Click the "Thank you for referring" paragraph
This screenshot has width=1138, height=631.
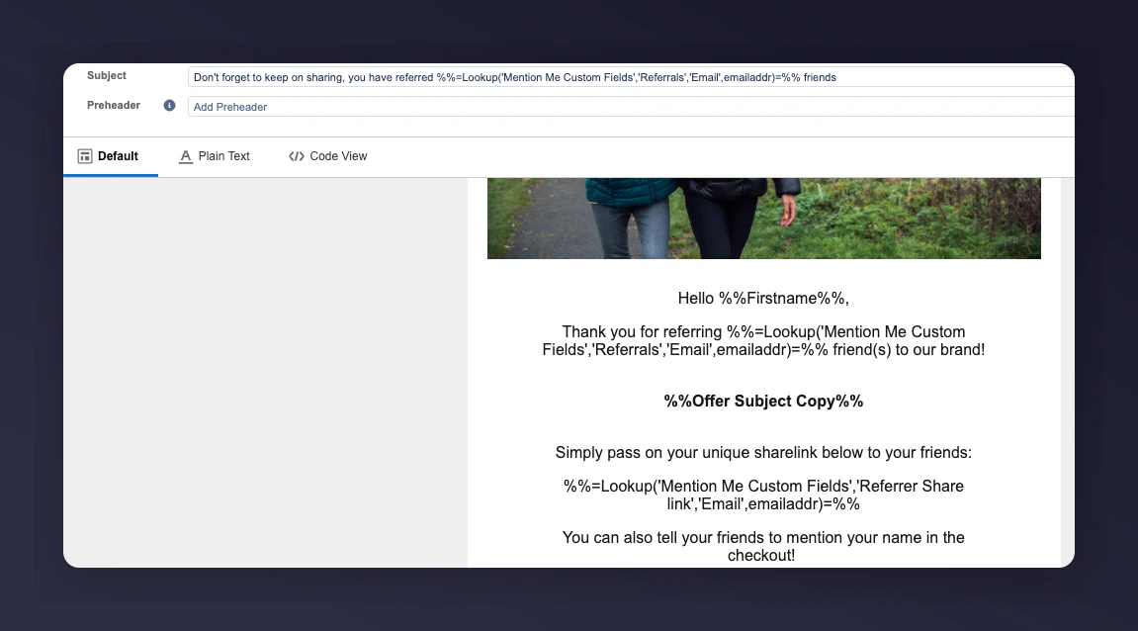click(x=763, y=340)
